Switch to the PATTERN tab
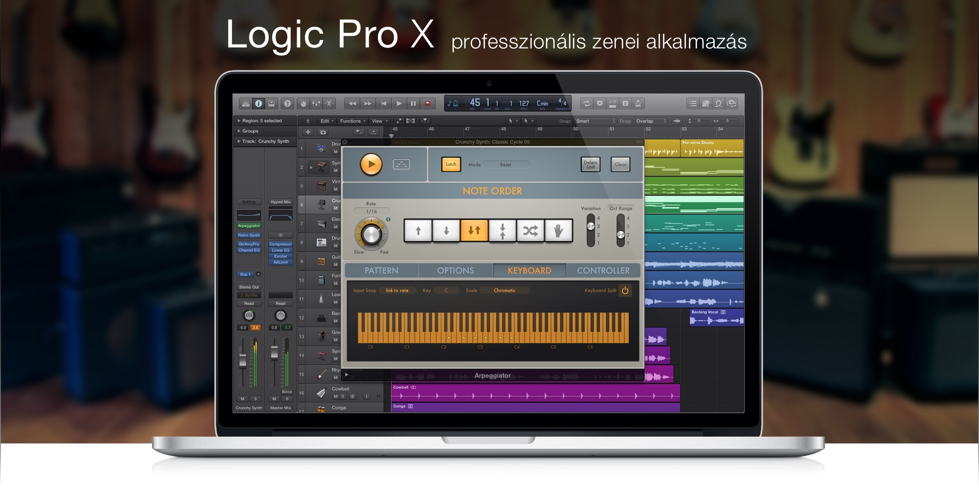Screen dimensions: 979x489 (381, 270)
